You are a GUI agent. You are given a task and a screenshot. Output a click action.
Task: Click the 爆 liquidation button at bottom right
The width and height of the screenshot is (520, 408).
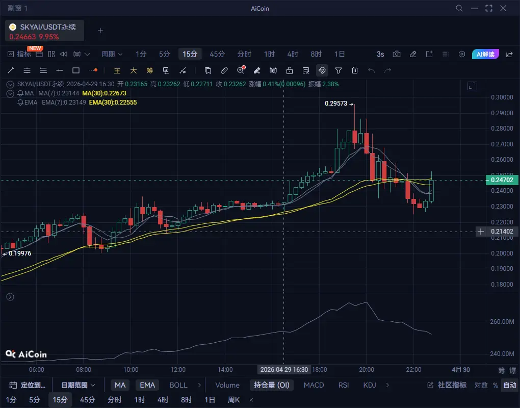[x=513, y=370]
